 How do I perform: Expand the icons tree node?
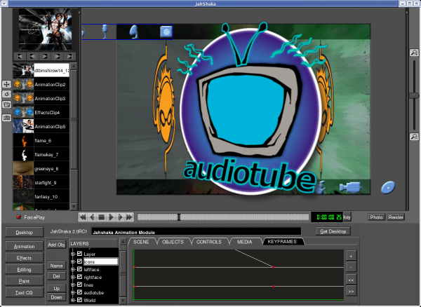73,261
